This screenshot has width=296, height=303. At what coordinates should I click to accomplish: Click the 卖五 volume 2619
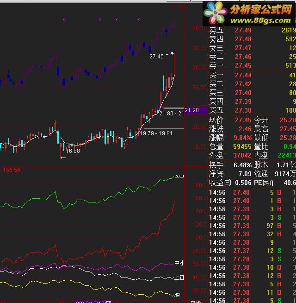point(289,30)
